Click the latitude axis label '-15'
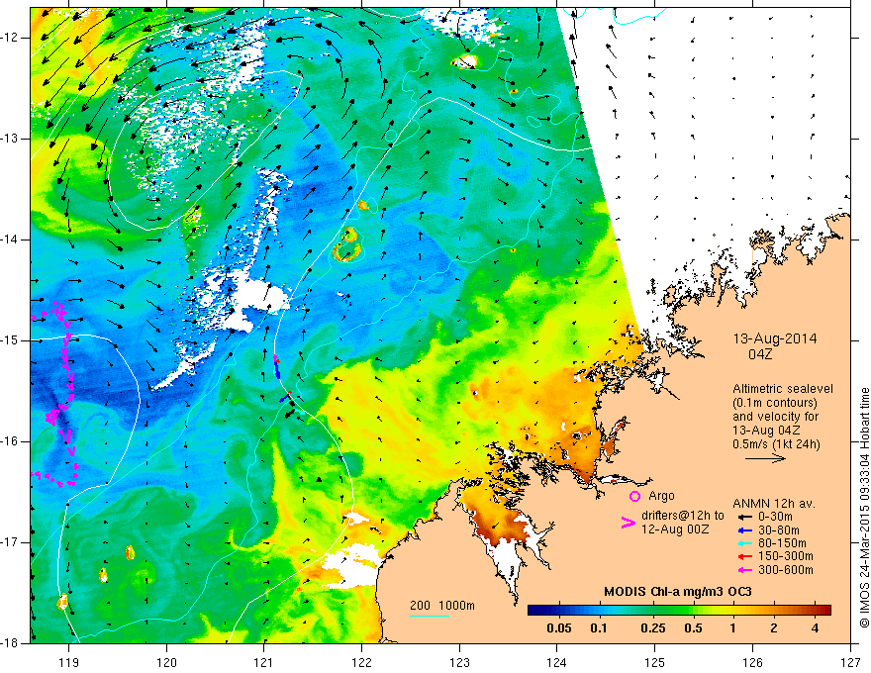 pos(11,339)
